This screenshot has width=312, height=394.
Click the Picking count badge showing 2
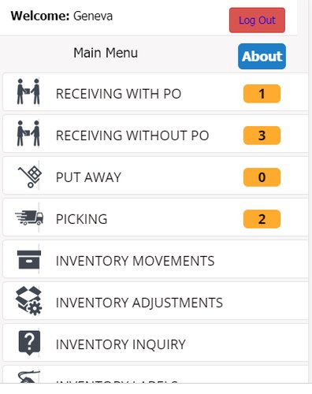[x=262, y=219]
